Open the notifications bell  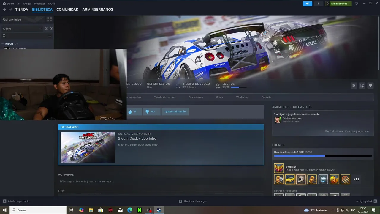pyautogui.click(x=319, y=4)
